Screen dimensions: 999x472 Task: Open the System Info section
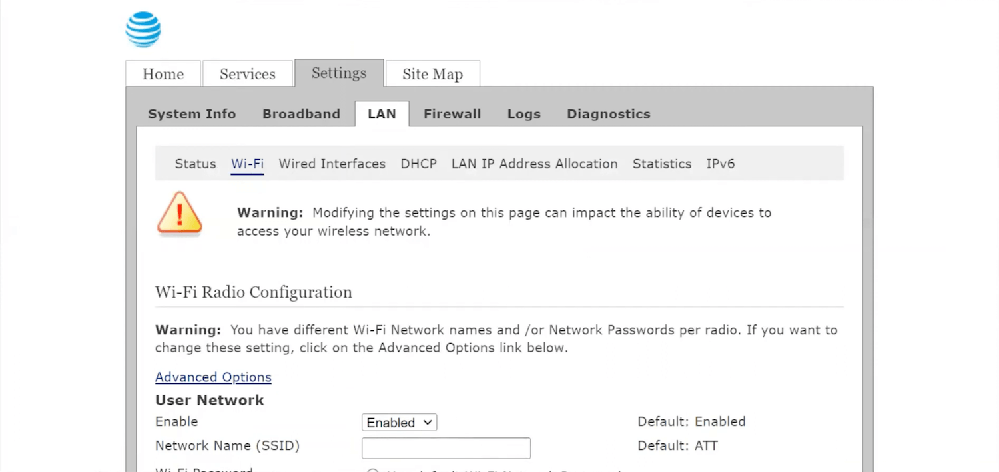coord(192,114)
